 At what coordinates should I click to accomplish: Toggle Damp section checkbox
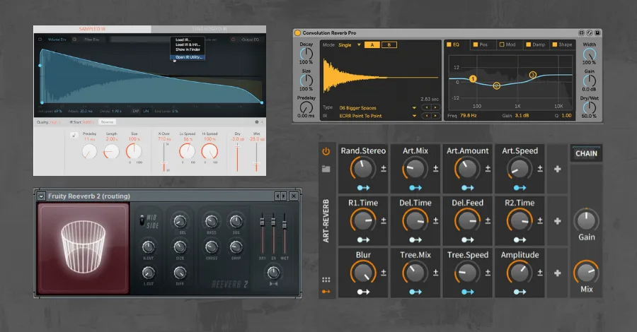click(x=528, y=45)
